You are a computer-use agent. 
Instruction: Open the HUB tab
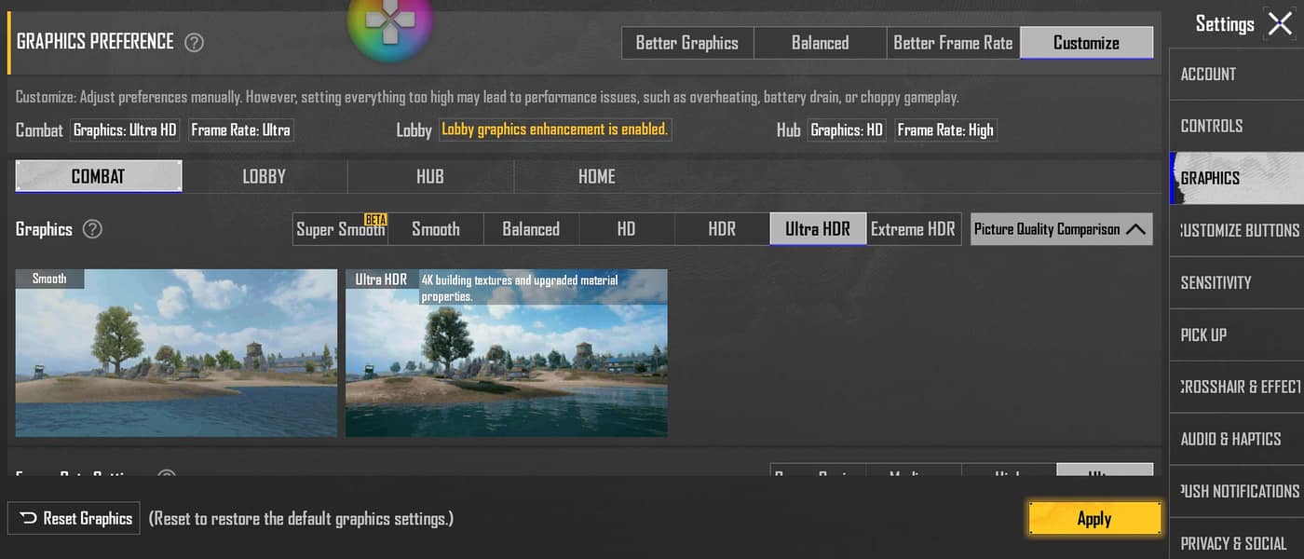[430, 176]
